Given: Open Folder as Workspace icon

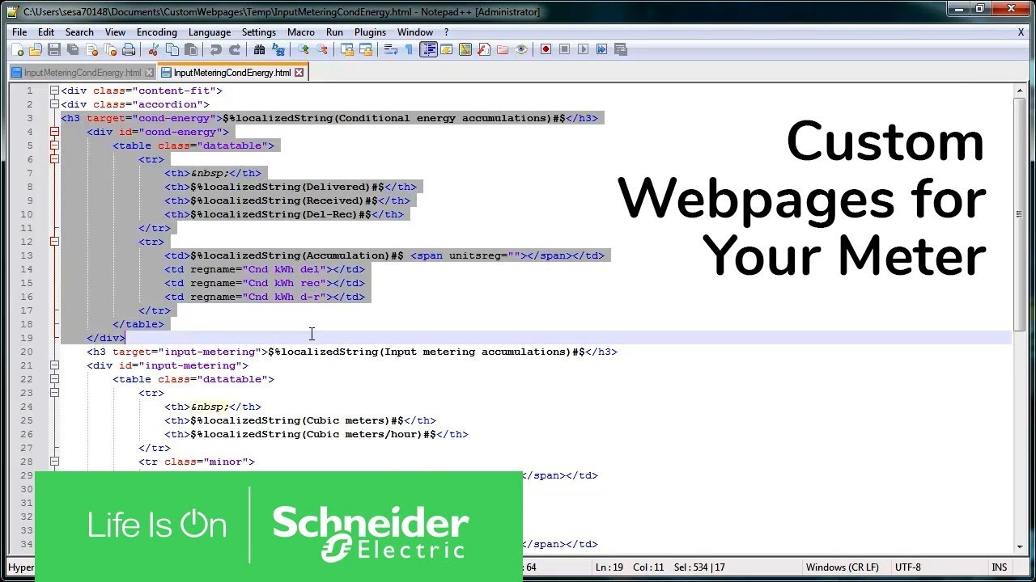Looking at the screenshot, I should (503, 49).
